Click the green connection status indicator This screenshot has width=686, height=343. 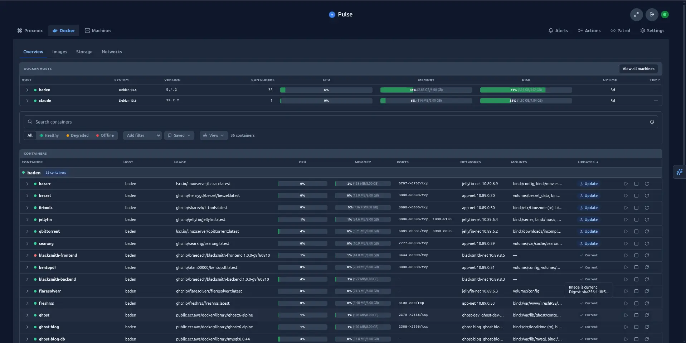pos(665,15)
